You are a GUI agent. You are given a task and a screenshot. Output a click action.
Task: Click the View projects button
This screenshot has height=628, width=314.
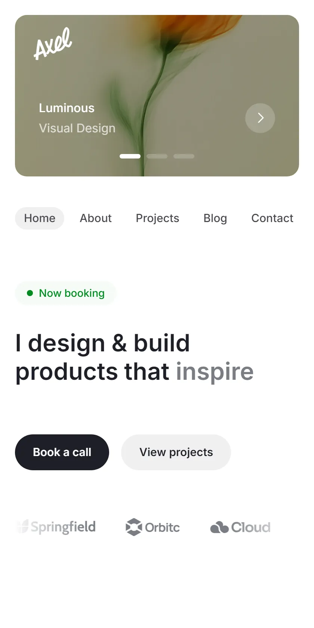coord(176,452)
